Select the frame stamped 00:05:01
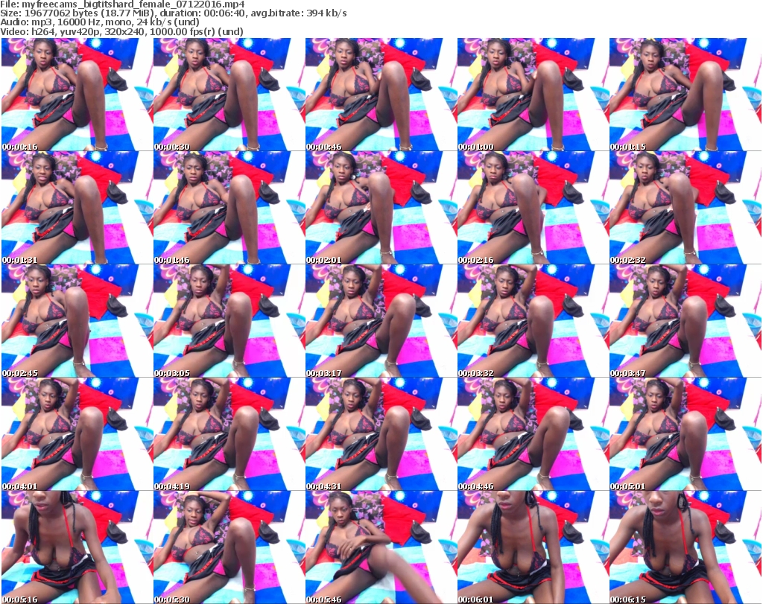 point(685,434)
